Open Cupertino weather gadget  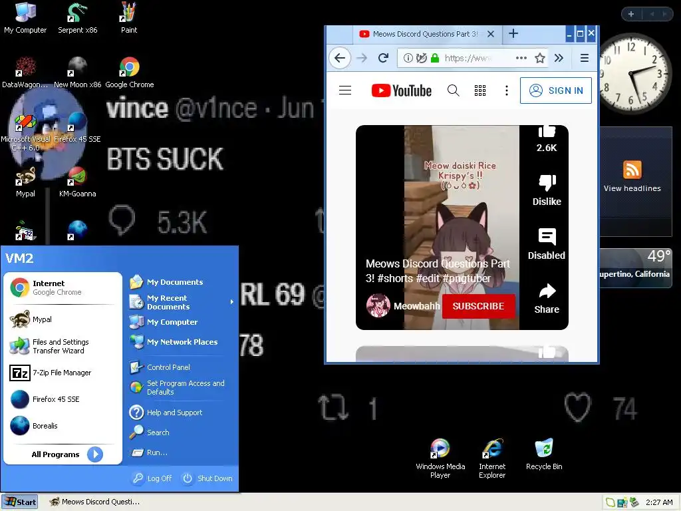click(635, 267)
